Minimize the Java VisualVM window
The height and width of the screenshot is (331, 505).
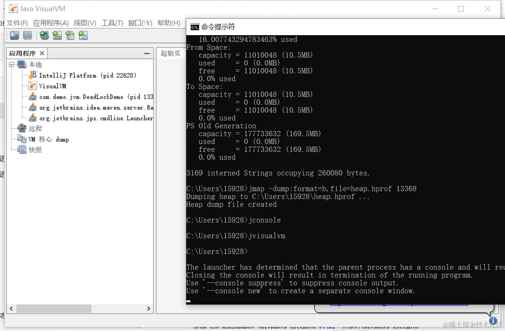pyautogui.click(x=435, y=9)
